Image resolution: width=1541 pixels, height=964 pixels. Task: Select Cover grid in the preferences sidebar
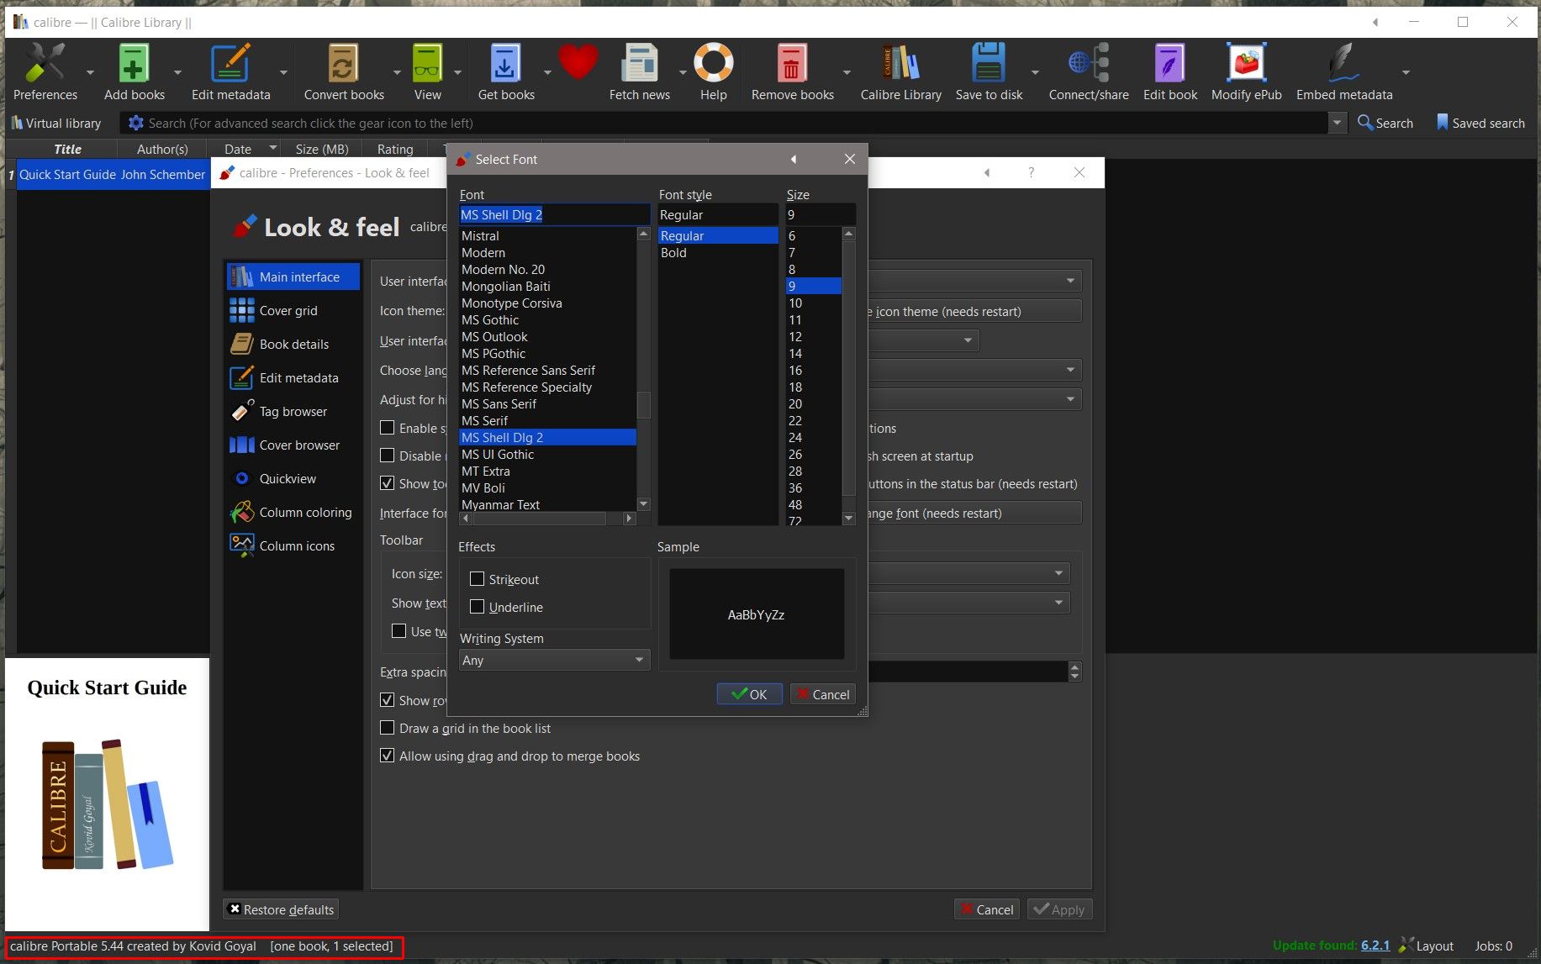pyautogui.click(x=293, y=310)
